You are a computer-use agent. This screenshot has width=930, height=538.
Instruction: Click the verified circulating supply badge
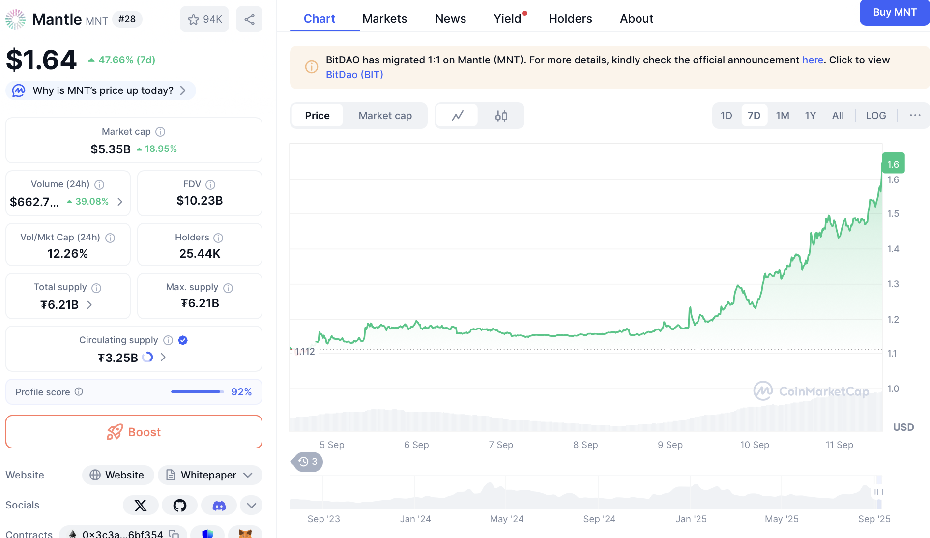pos(183,340)
